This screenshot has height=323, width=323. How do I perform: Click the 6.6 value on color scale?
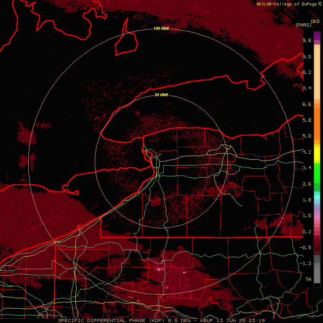(x=307, y=104)
